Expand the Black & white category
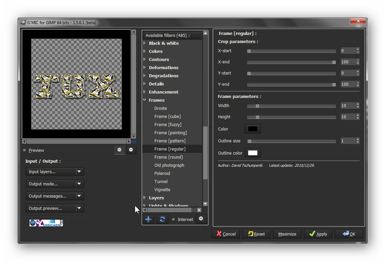 (x=145, y=43)
